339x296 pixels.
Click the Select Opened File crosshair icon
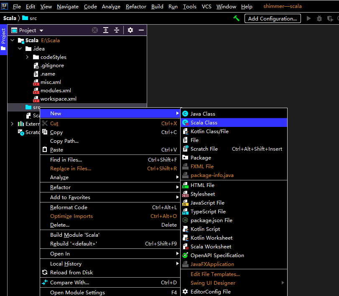click(x=95, y=30)
